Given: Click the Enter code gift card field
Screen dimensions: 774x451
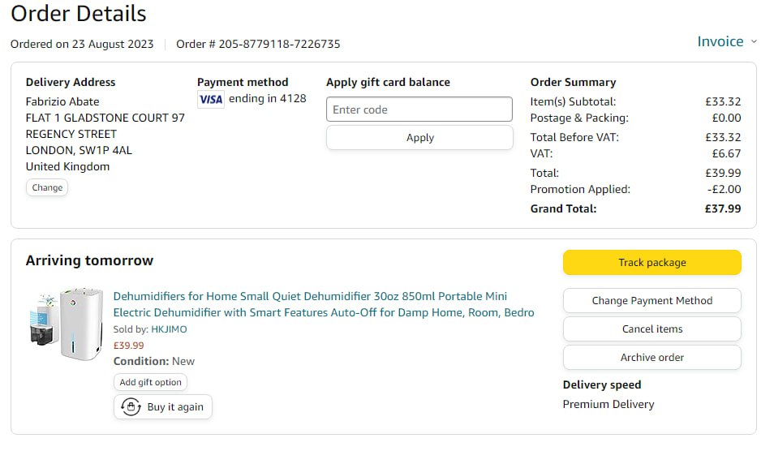Looking at the screenshot, I should point(419,110).
